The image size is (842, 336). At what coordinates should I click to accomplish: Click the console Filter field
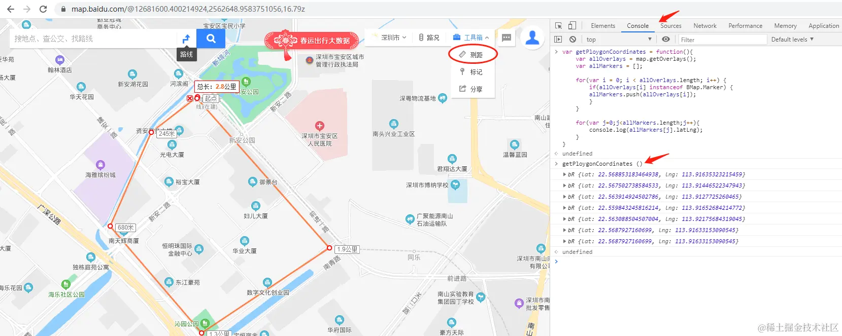[x=722, y=40]
